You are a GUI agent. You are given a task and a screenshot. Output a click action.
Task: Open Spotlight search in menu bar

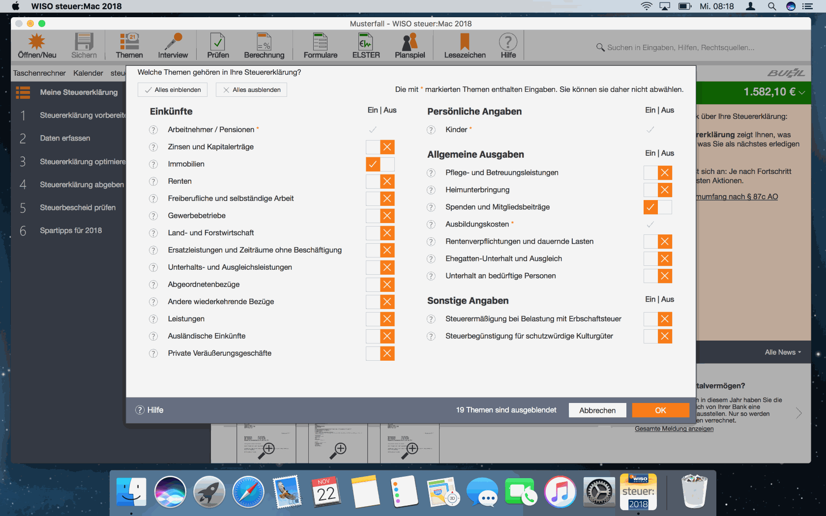772,6
